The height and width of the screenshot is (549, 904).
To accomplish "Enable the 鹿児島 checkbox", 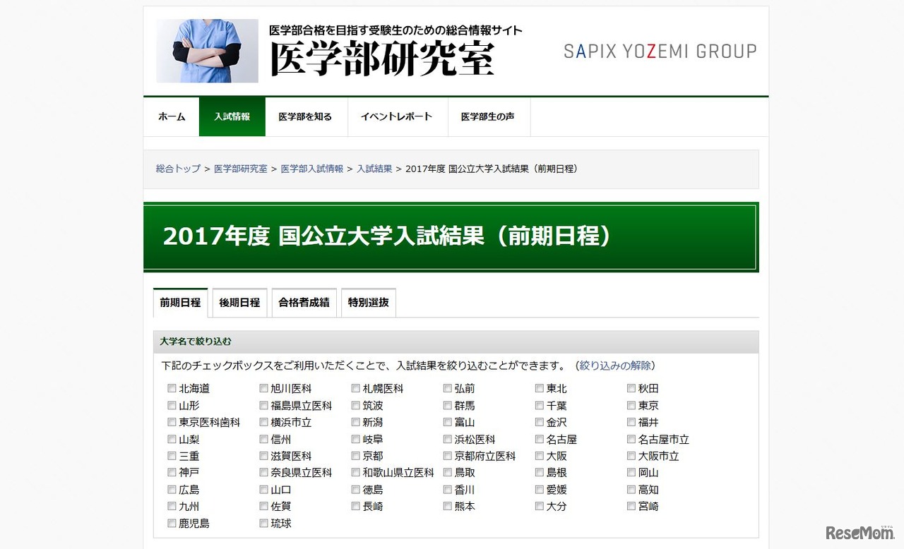I will tap(172, 524).
